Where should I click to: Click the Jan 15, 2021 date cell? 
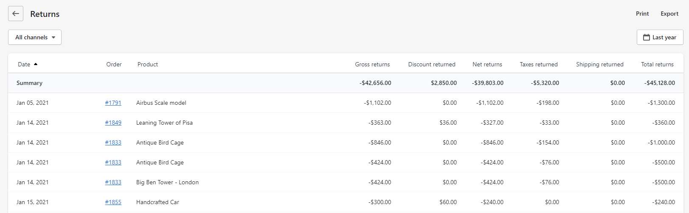[32, 202]
